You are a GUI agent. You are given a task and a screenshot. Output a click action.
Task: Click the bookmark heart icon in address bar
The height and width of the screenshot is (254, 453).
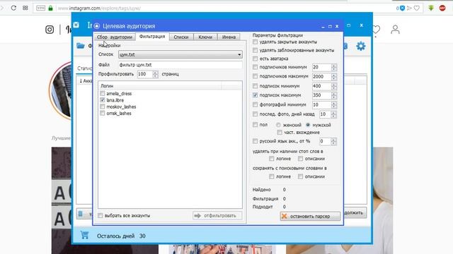pos(417,8)
